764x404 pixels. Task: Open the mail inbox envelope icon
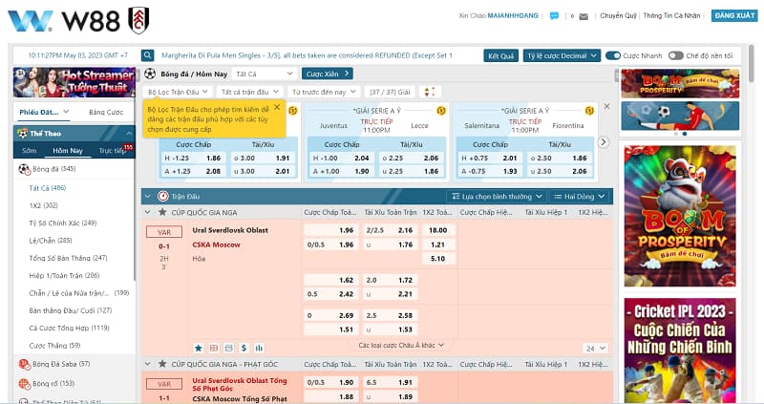pos(584,16)
